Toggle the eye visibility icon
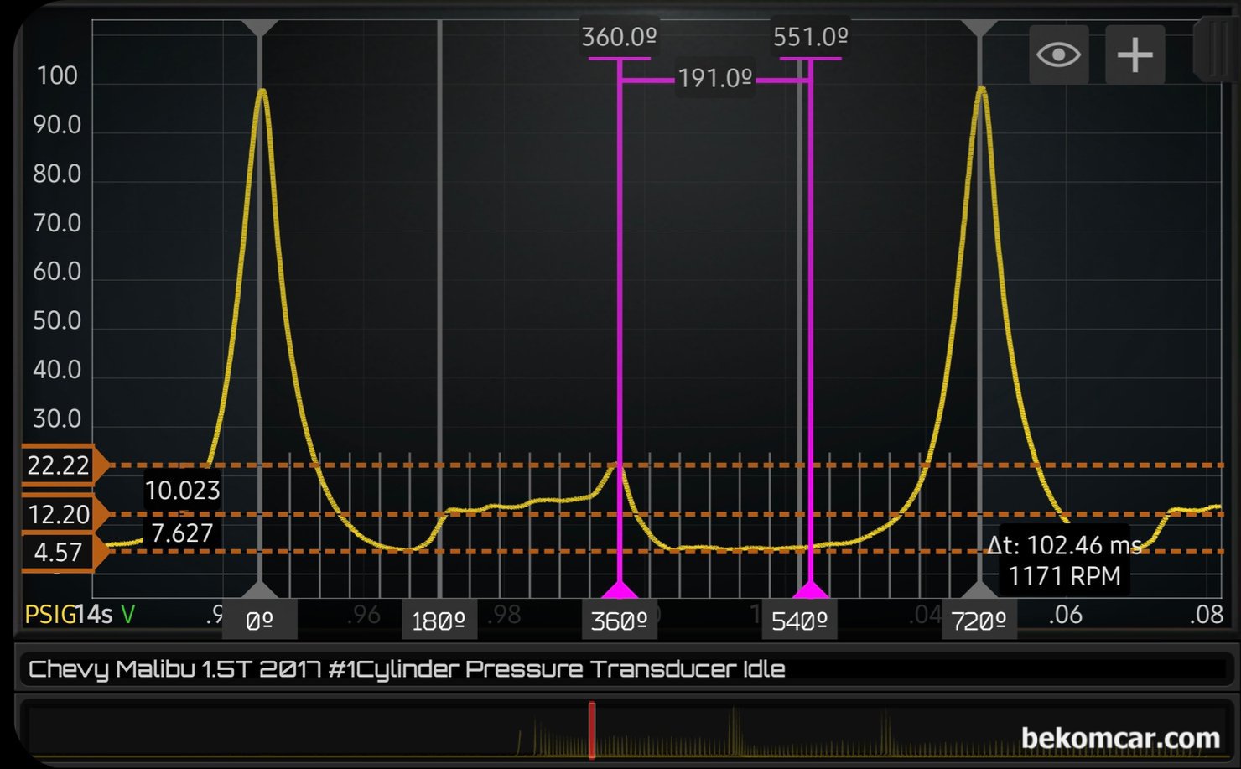1241x769 pixels. [x=1058, y=55]
